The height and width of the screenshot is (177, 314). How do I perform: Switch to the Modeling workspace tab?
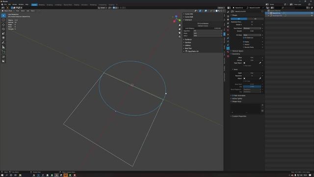point(42,4)
